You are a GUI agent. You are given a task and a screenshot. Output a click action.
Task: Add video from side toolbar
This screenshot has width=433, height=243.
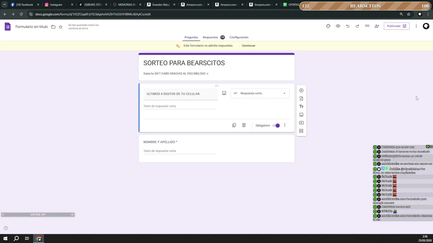(301, 123)
